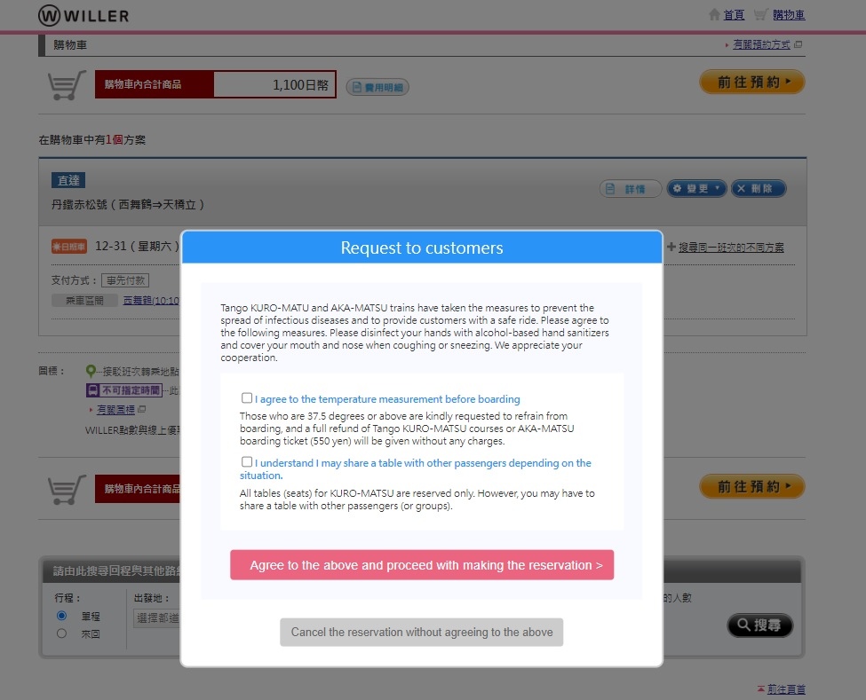Open the 變更 change dropdown
This screenshot has height=700, width=866.
pyautogui.click(x=696, y=189)
